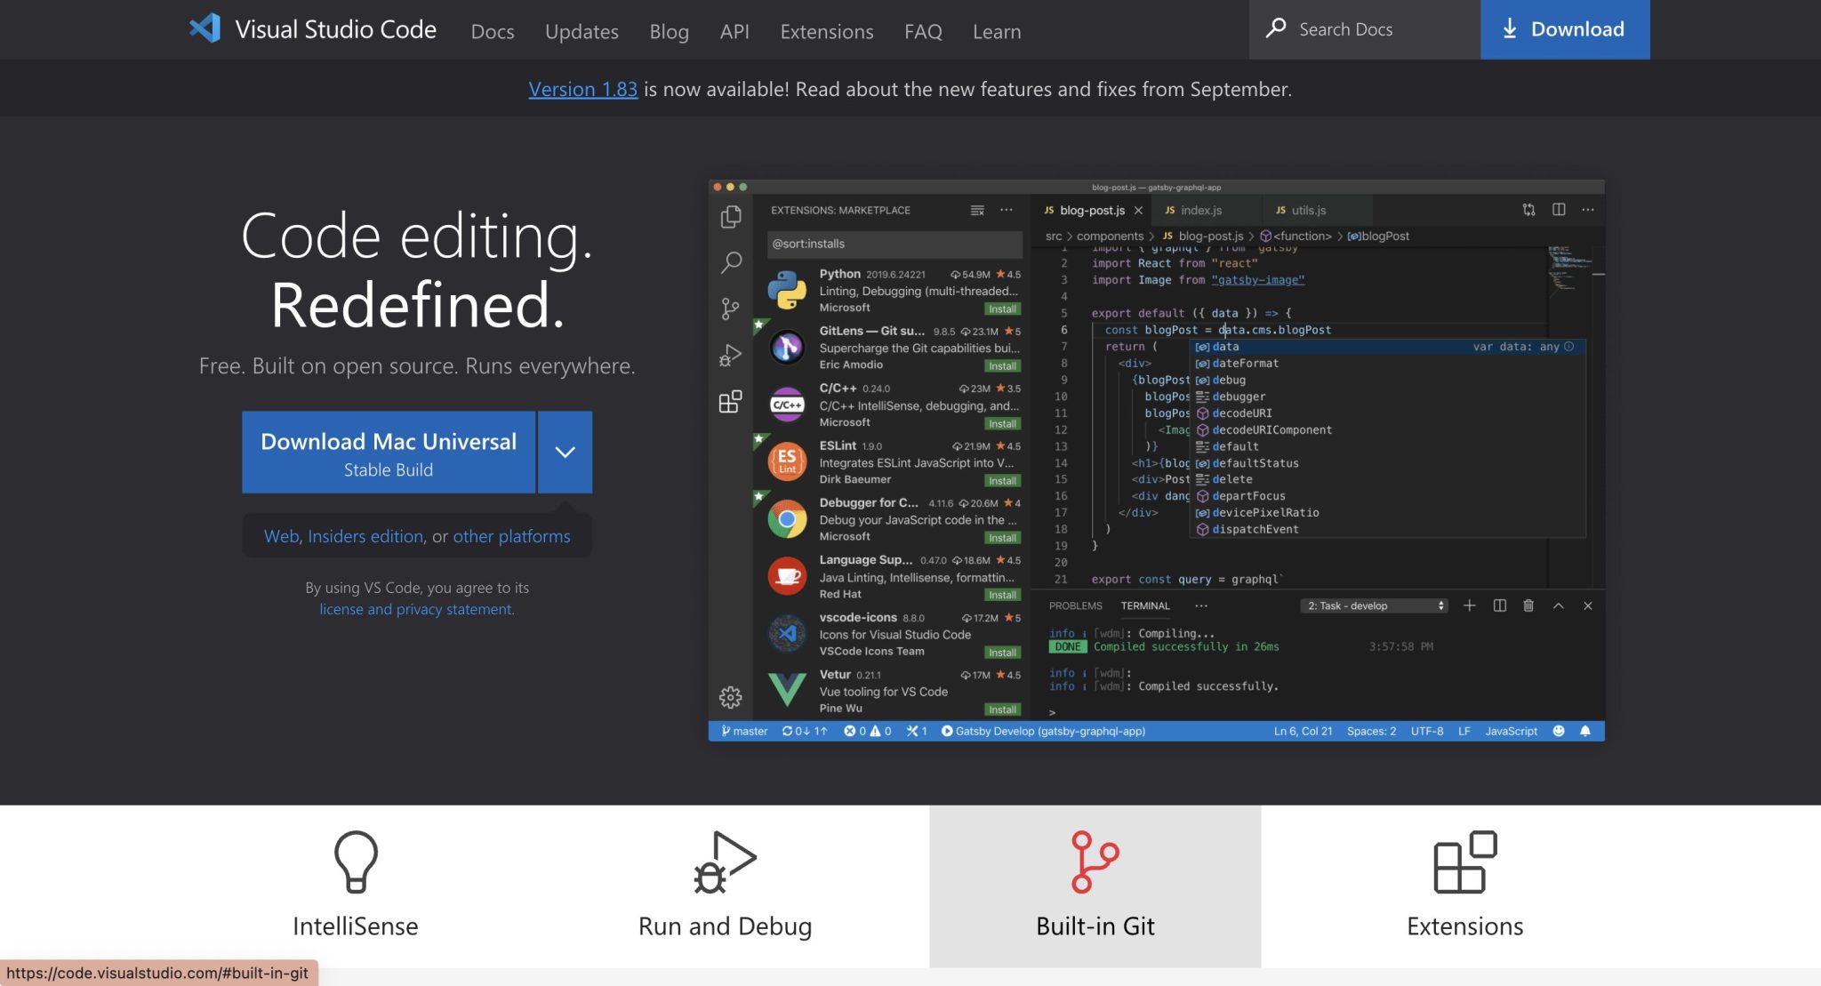Click the New Terminal plus icon
1821x986 pixels.
tap(1470, 605)
